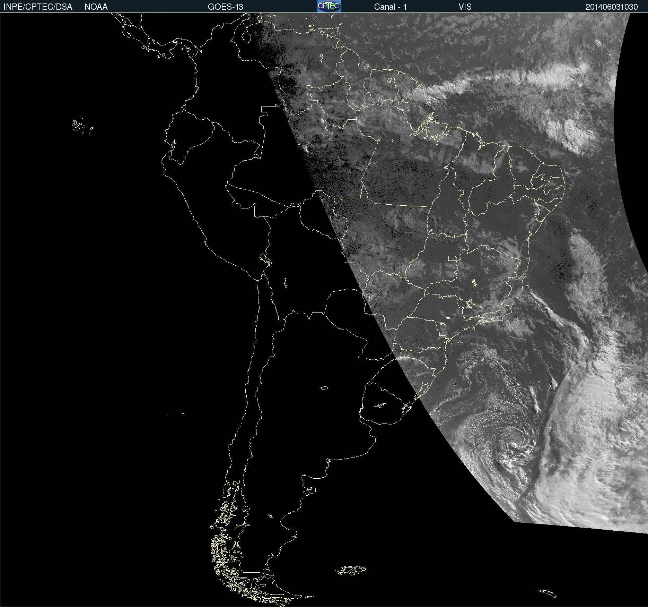Click the Galápagos Islands outline in the Pacific
The image size is (648, 607).
point(78,126)
